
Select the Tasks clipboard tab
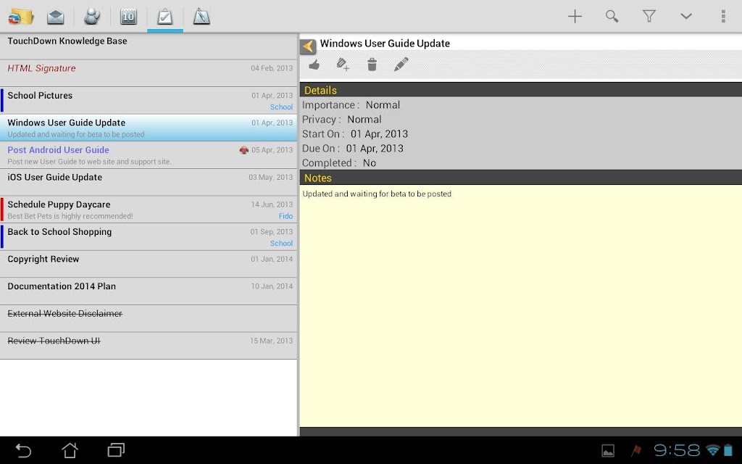[x=164, y=17]
